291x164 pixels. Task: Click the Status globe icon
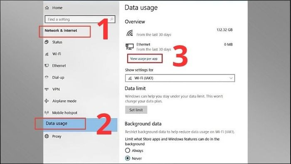tap(47, 42)
